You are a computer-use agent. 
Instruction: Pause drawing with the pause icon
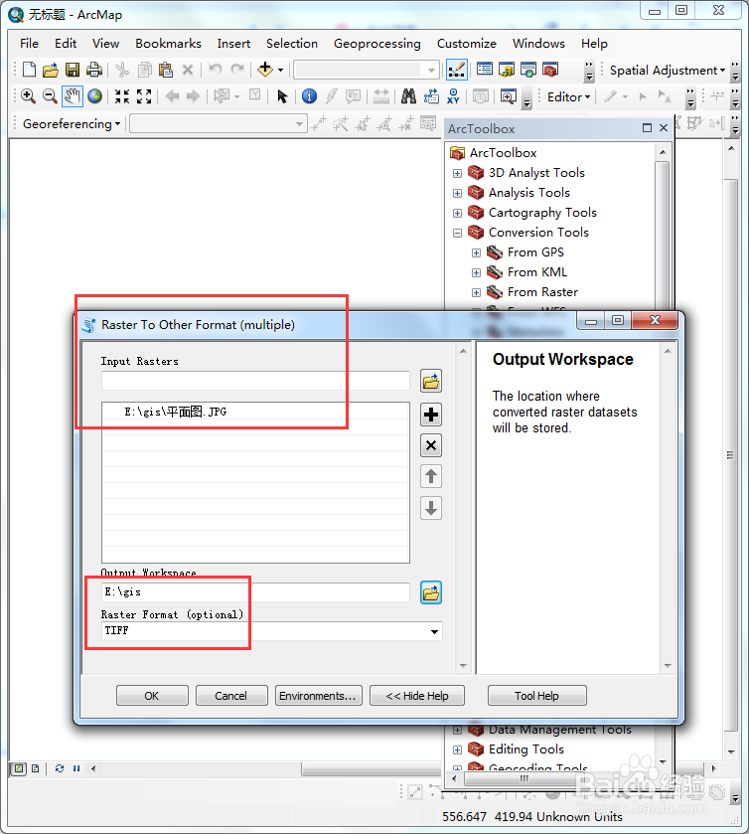(x=76, y=768)
